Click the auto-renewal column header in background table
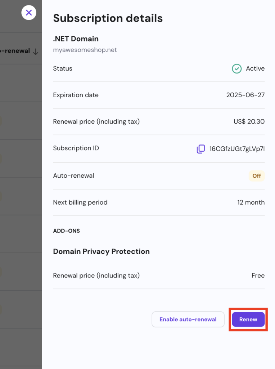Image resolution: width=275 pixels, height=369 pixels. (15, 51)
